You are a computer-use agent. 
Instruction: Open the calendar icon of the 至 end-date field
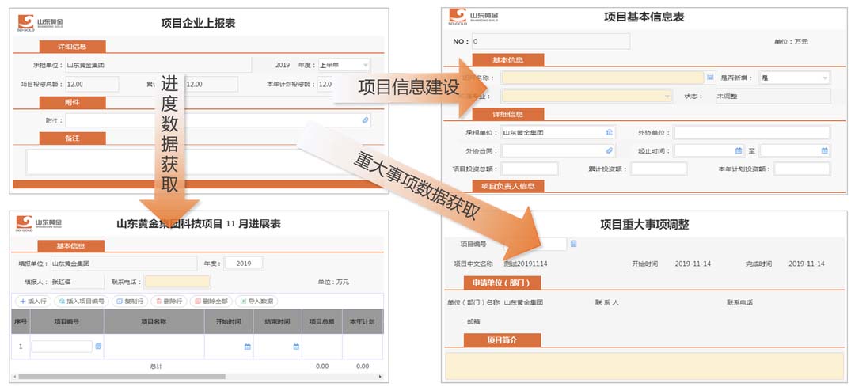[x=824, y=150]
